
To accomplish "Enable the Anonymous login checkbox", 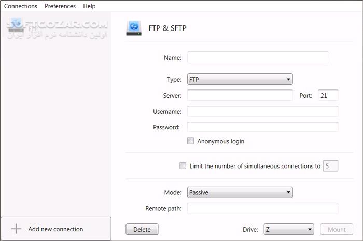I will point(190,141).
